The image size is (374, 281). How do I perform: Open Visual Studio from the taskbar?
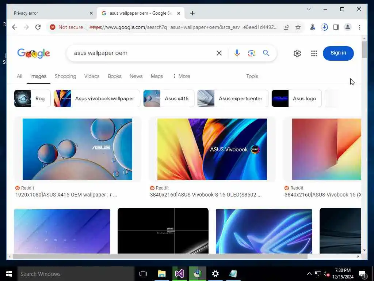click(179, 274)
